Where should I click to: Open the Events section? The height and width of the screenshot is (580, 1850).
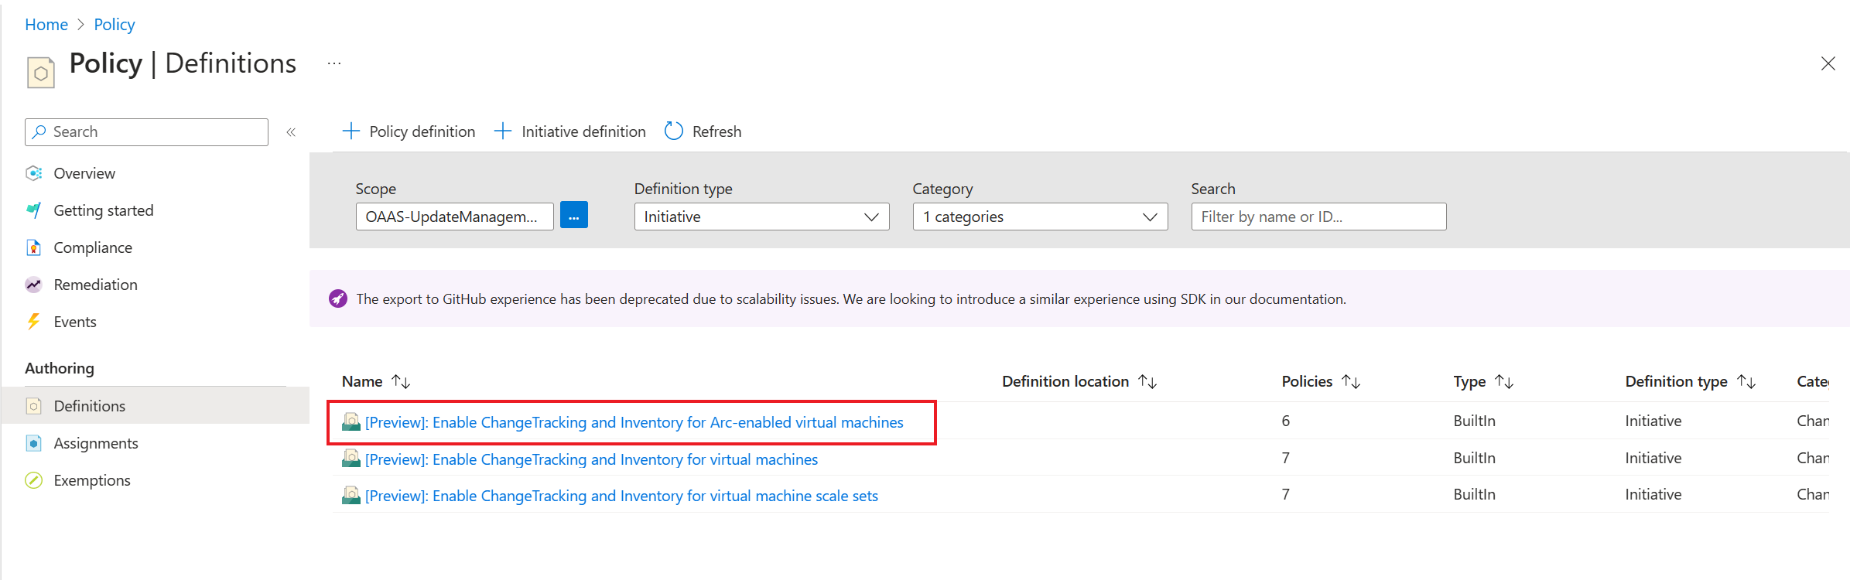[75, 322]
